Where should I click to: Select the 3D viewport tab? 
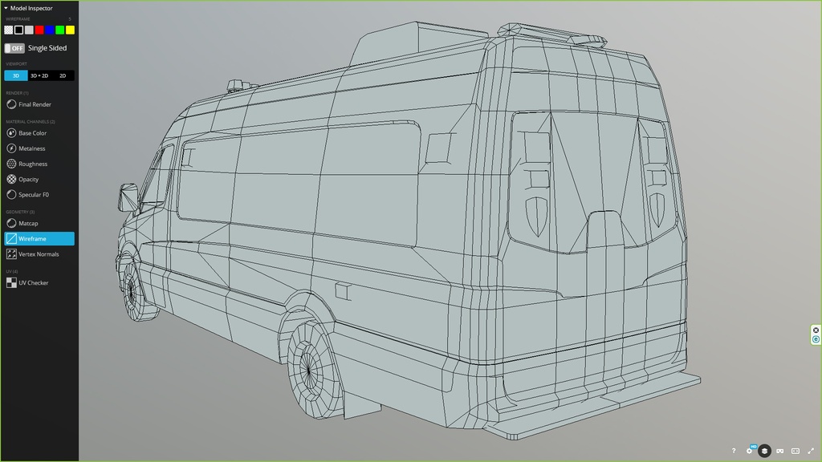tap(16, 75)
